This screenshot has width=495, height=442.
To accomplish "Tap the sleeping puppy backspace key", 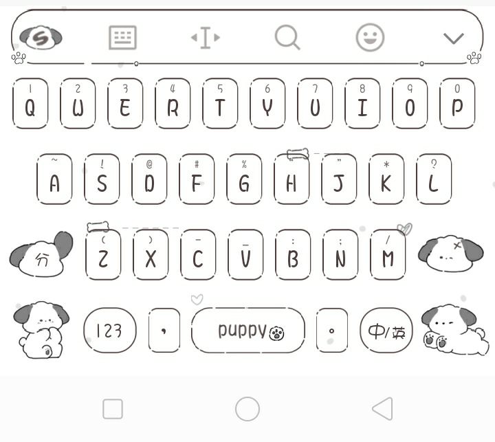I will [451, 253].
